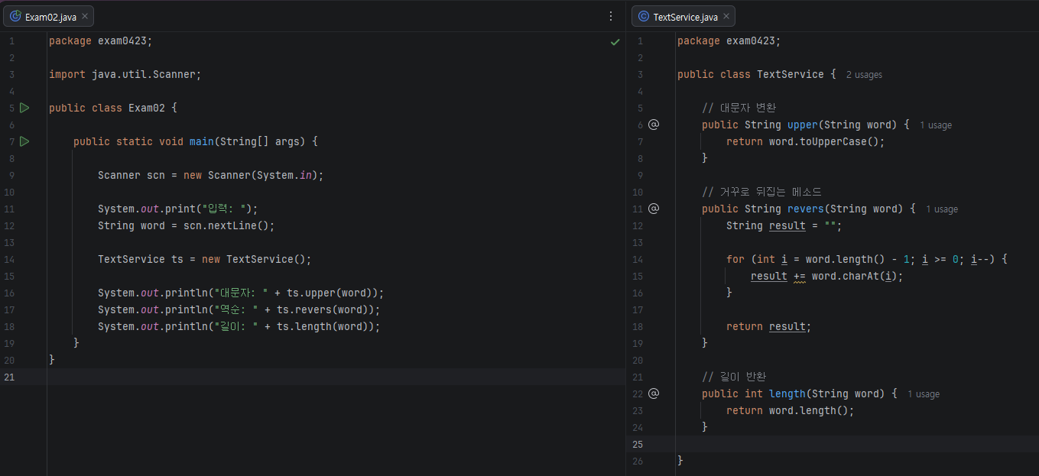
Task: Run class Exam02 via gutter arrow
Action: (24, 108)
